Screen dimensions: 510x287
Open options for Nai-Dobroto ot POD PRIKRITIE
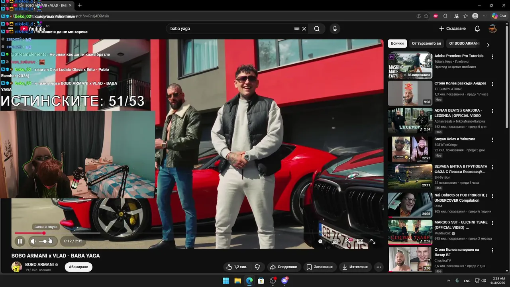(492, 196)
